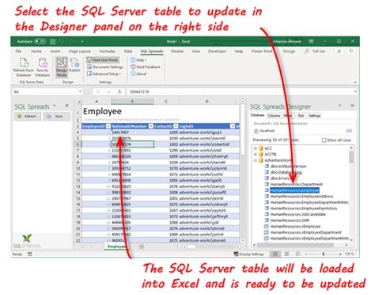Click Save in SQL Spreads panel
Image resolution: width=375 pixels, height=295 pixels.
click(x=57, y=117)
